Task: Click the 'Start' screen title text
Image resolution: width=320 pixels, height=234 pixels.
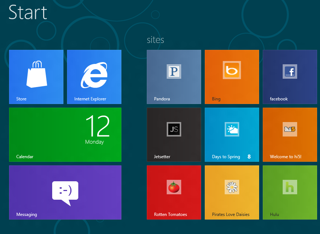Action: (x=28, y=12)
